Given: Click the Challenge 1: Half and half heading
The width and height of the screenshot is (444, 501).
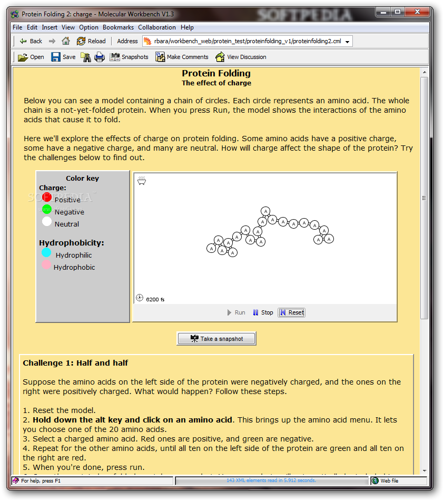Looking at the screenshot, I should click(75, 363).
